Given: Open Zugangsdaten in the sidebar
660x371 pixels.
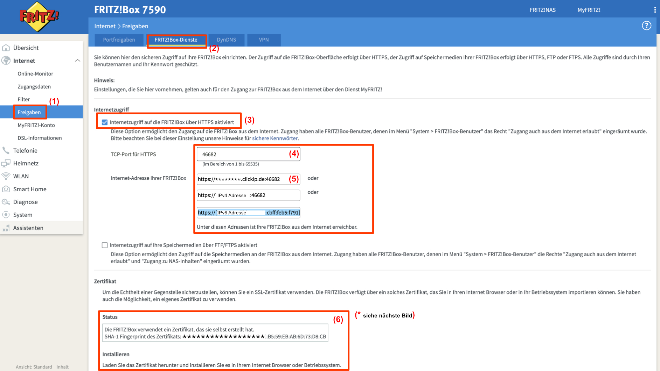Looking at the screenshot, I should (34, 87).
